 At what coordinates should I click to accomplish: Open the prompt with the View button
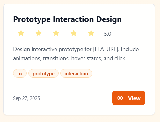pyautogui.click(x=128, y=98)
